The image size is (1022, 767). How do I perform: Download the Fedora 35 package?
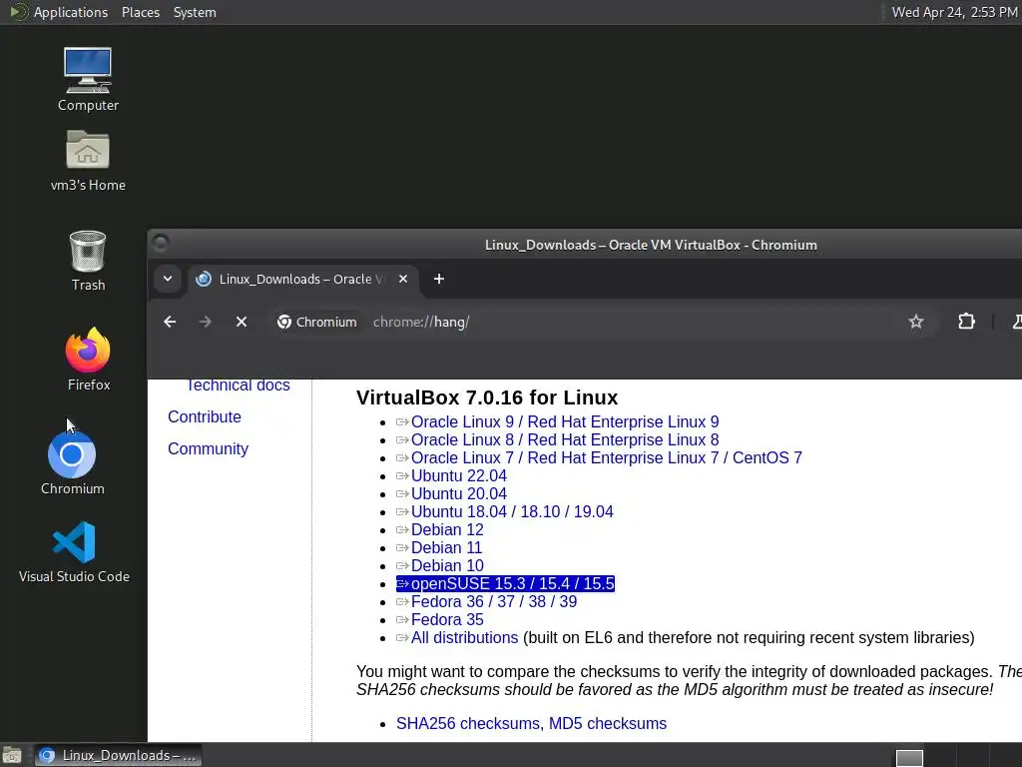click(x=447, y=619)
